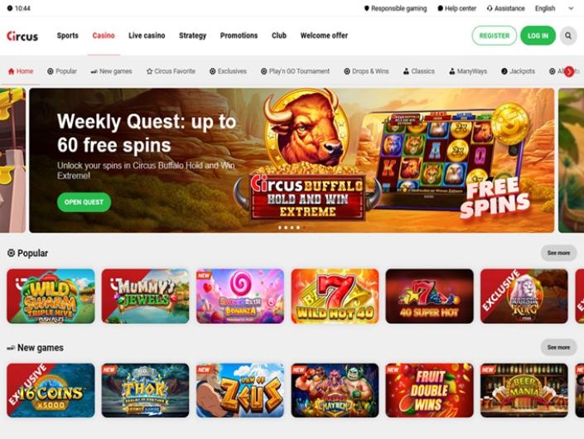Open the Wild Hot 40 game thumbnail
Screen dimensions: 584x439
[335, 296]
